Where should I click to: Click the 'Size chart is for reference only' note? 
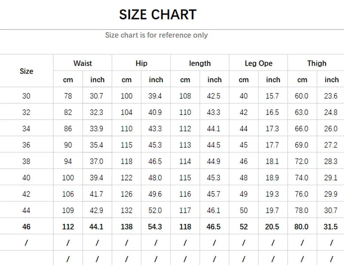click(x=156, y=35)
